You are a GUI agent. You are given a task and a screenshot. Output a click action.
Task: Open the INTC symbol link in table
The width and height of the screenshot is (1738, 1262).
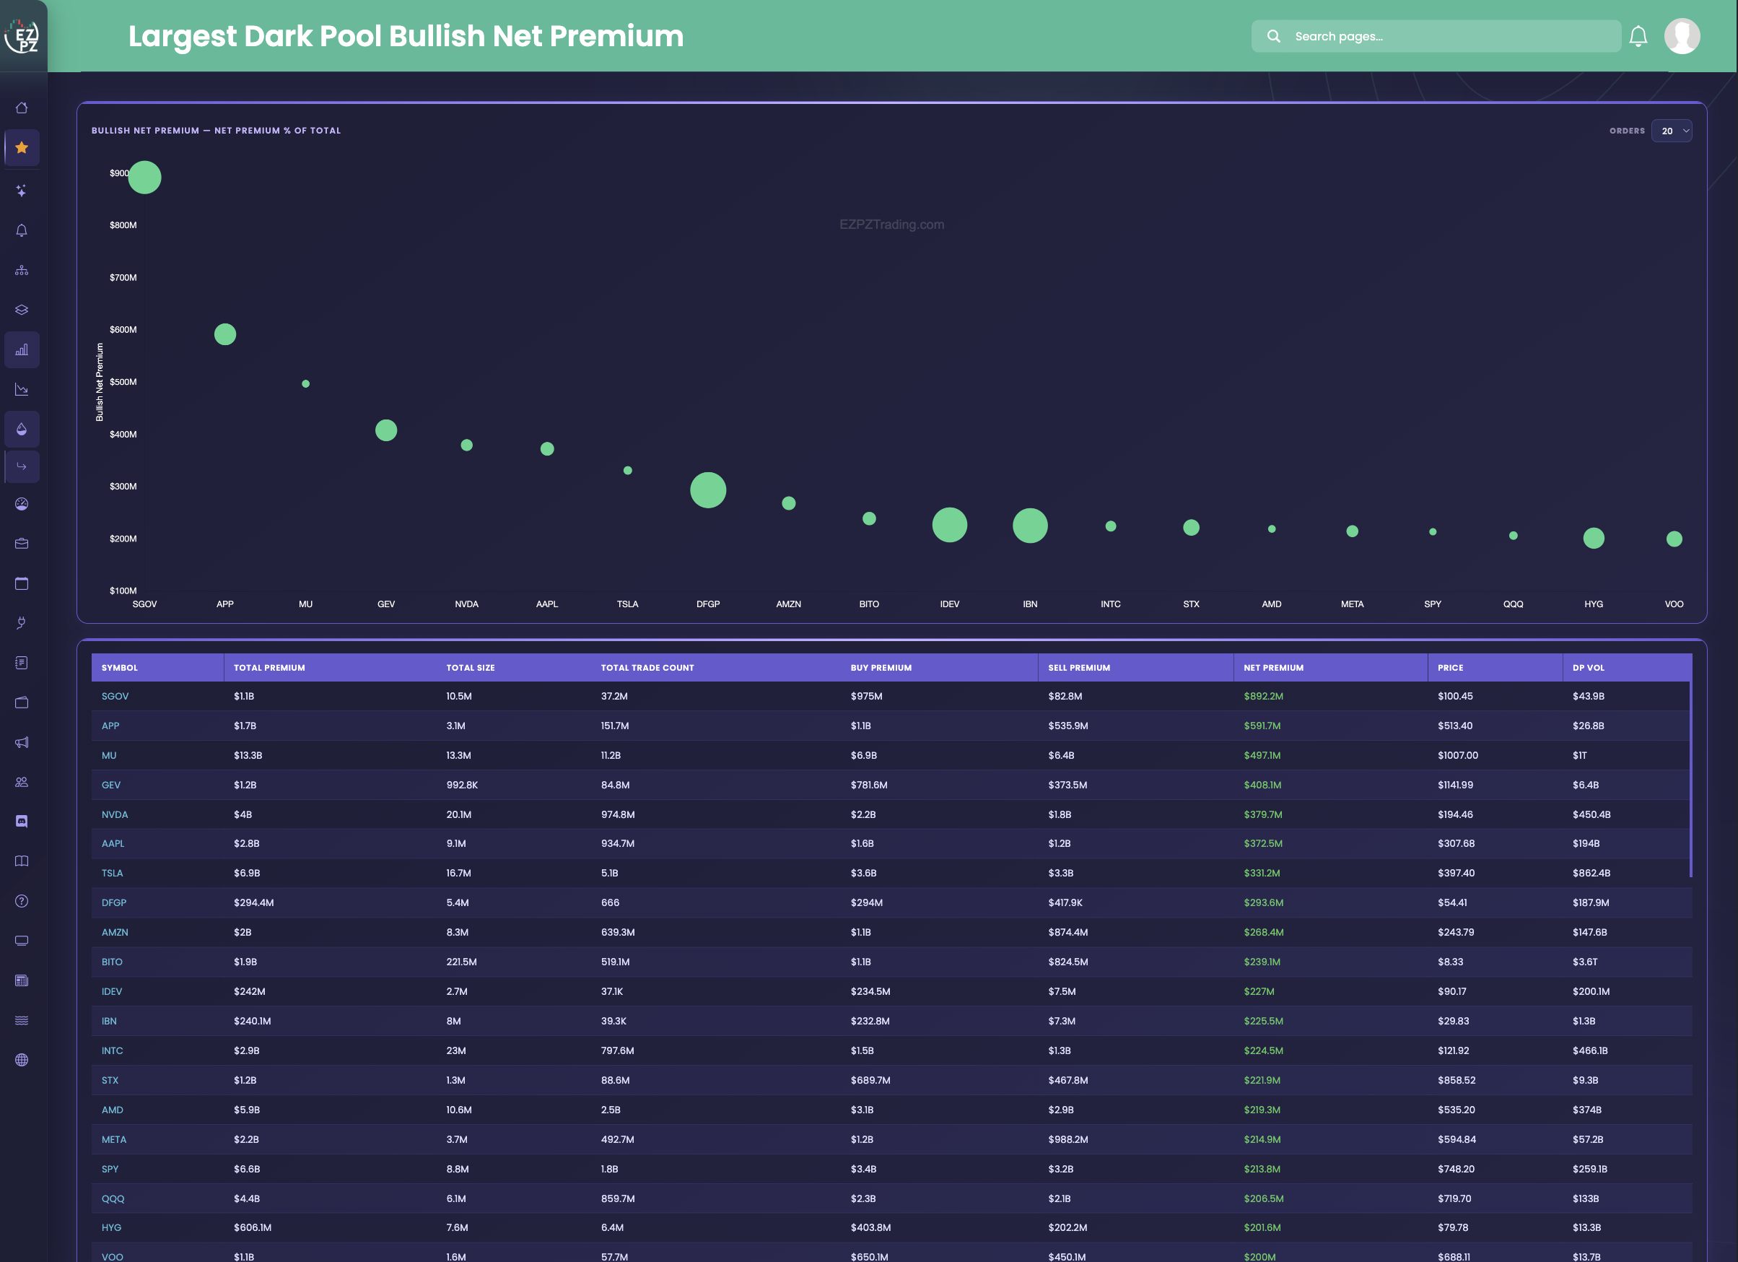[x=112, y=1050]
